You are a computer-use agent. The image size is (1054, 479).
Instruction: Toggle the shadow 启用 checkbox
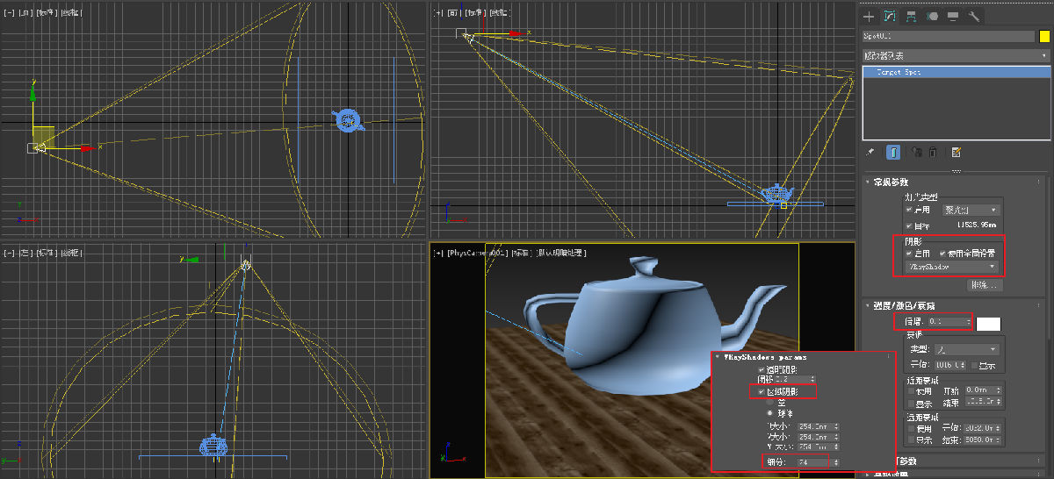(x=910, y=253)
